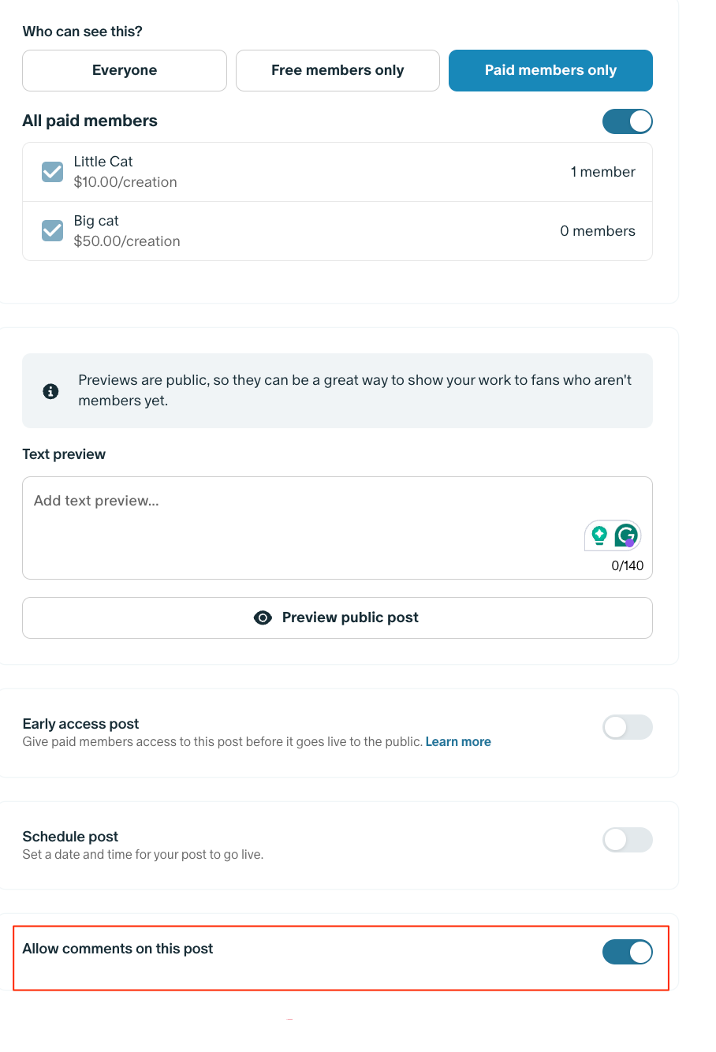Screen dimensions: 716x1052
Task: Enable the Early access post toggle
Action: (628, 727)
